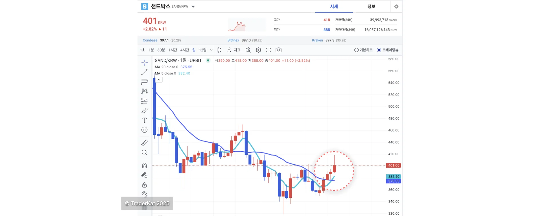Pick the ruler measure tool
Image resolution: width=541 pixels, height=216 pixels.
(x=144, y=143)
